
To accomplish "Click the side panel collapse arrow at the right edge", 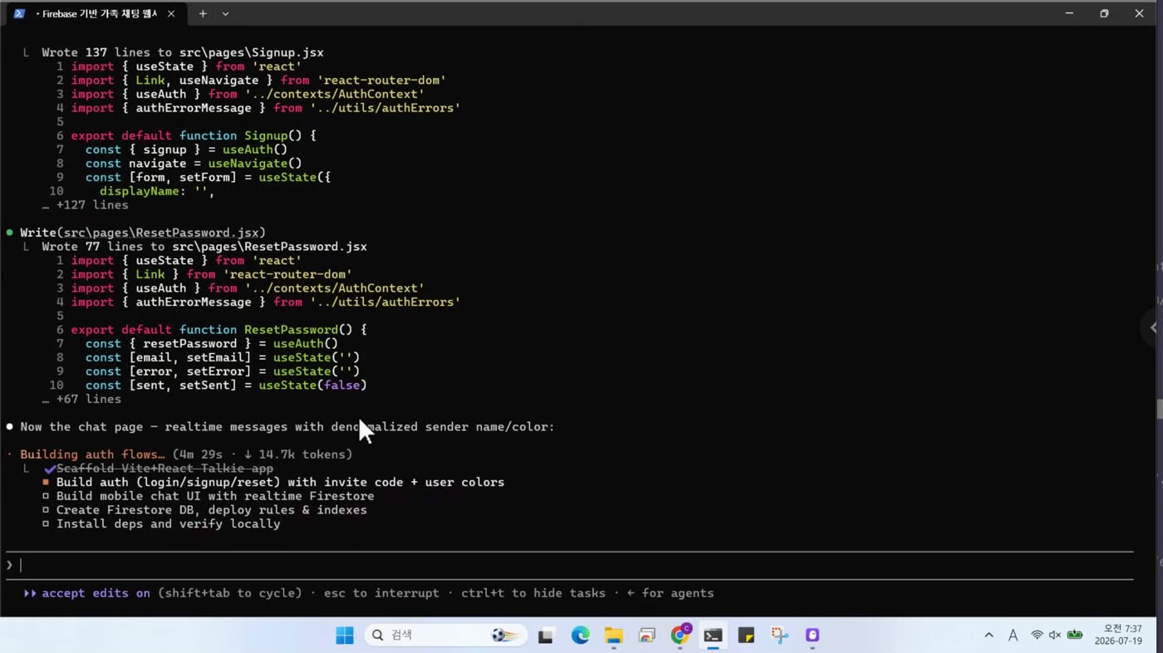I will 1153,327.
